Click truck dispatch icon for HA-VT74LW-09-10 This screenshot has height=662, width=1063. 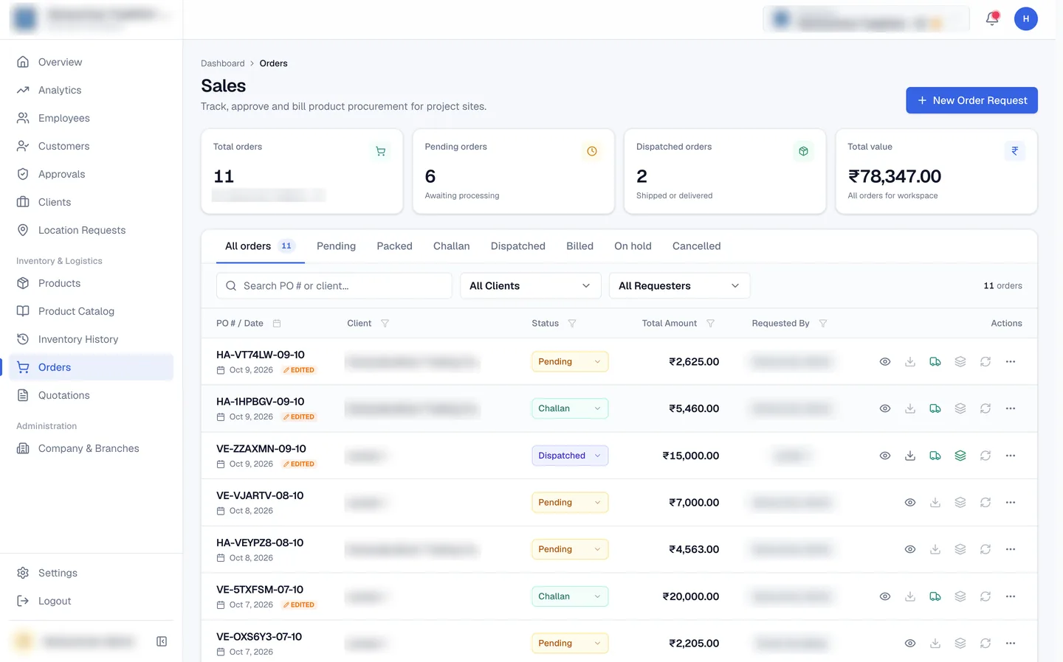935,362
